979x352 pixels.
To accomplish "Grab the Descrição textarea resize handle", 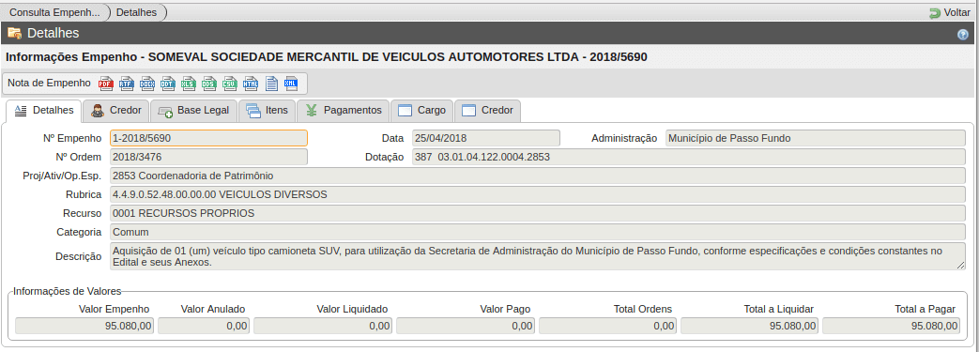I will [x=961, y=266].
